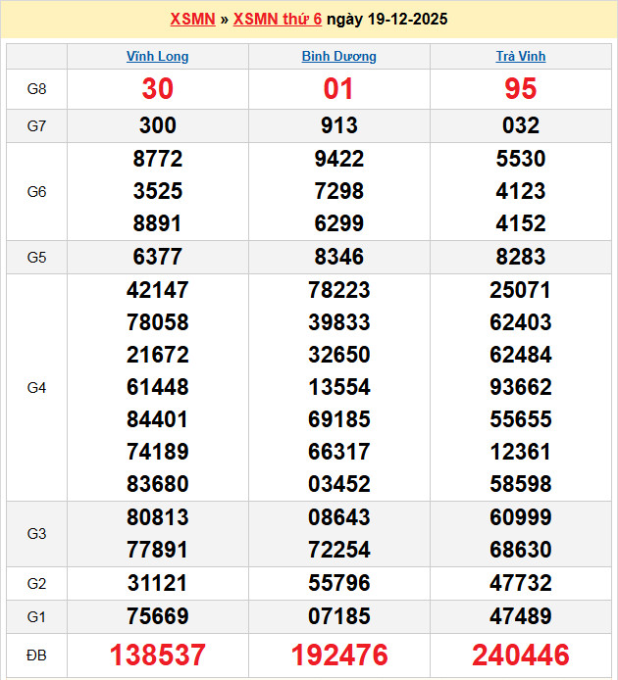This screenshot has width=618, height=680.
Task: Click the Trà Vinh special prize 240446
Action: tap(520, 656)
